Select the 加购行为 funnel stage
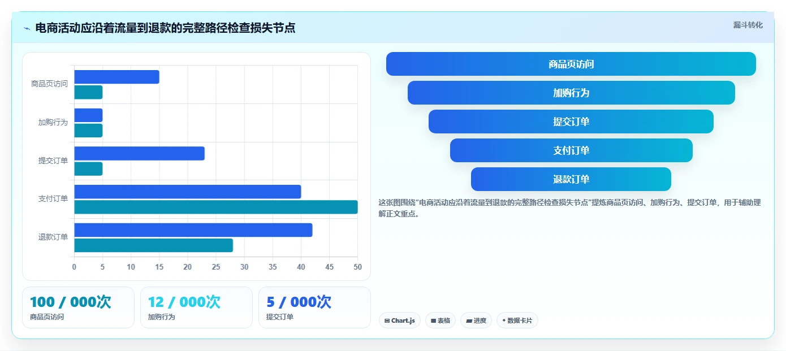Viewport: 786px width, 351px height. point(571,93)
